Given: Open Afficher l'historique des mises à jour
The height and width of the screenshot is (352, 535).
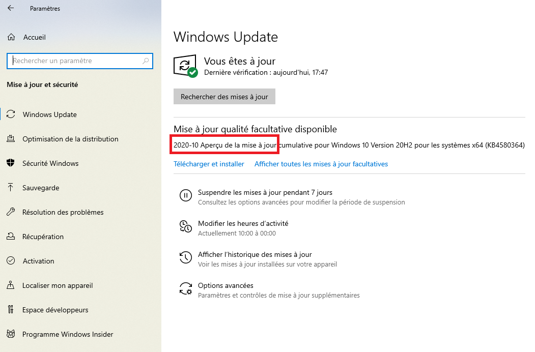Looking at the screenshot, I should tap(255, 254).
